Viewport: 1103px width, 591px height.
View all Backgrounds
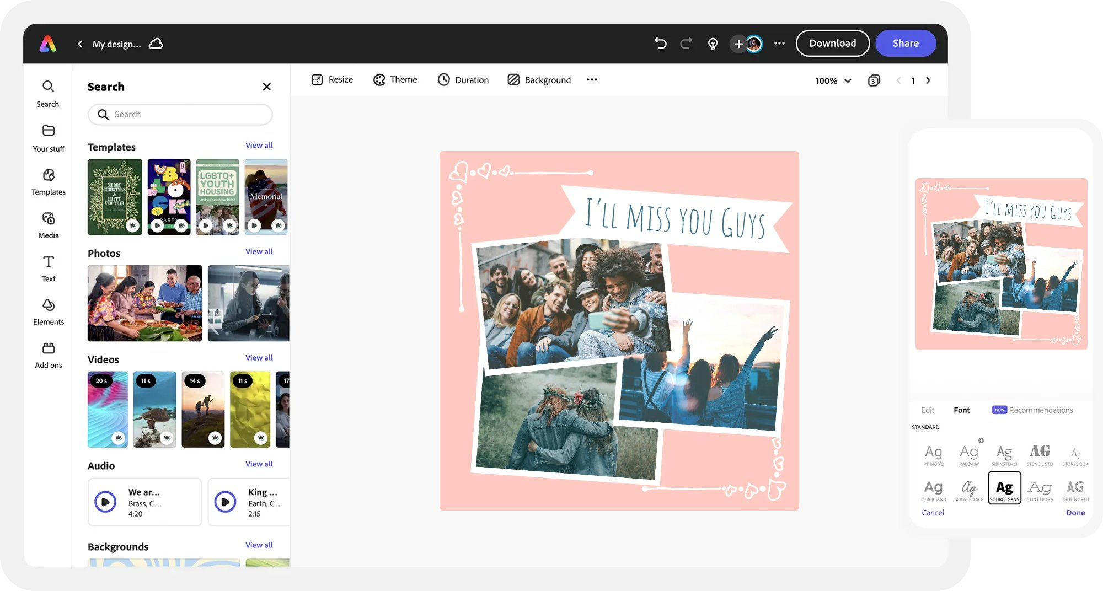pos(259,545)
